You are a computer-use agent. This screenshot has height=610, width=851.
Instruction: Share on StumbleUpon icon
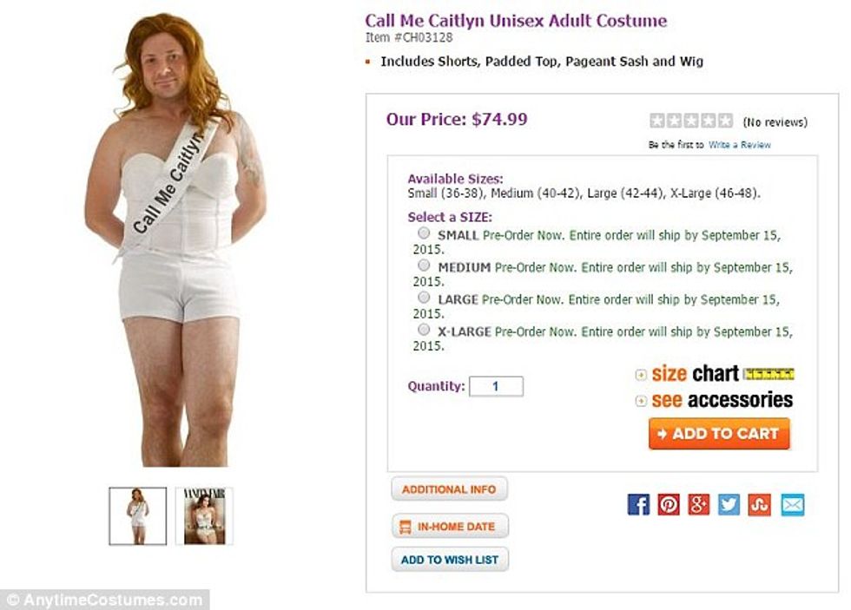point(760,505)
